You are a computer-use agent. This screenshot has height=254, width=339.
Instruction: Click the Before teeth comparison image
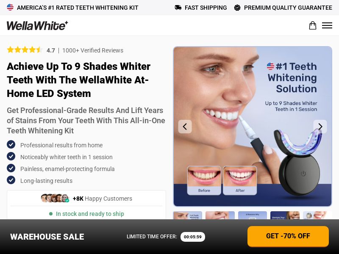pyautogui.click(x=204, y=181)
